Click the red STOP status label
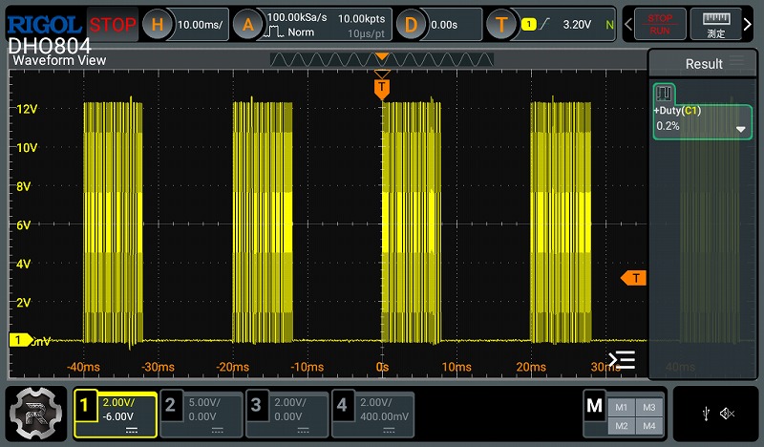The image size is (764, 447). coord(113,25)
